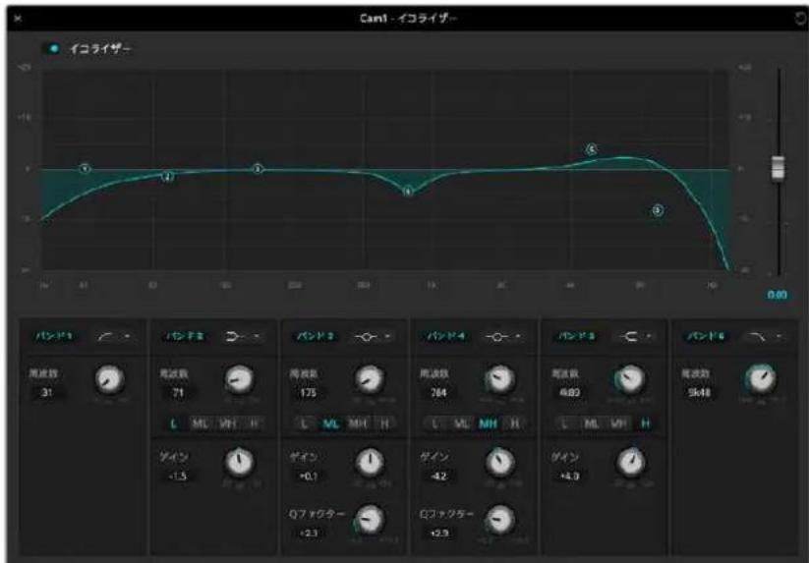Toggle the イコライザー enable switch

click(53, 48)
